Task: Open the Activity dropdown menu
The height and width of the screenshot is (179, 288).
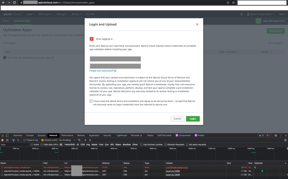Action: coord(77,14)
